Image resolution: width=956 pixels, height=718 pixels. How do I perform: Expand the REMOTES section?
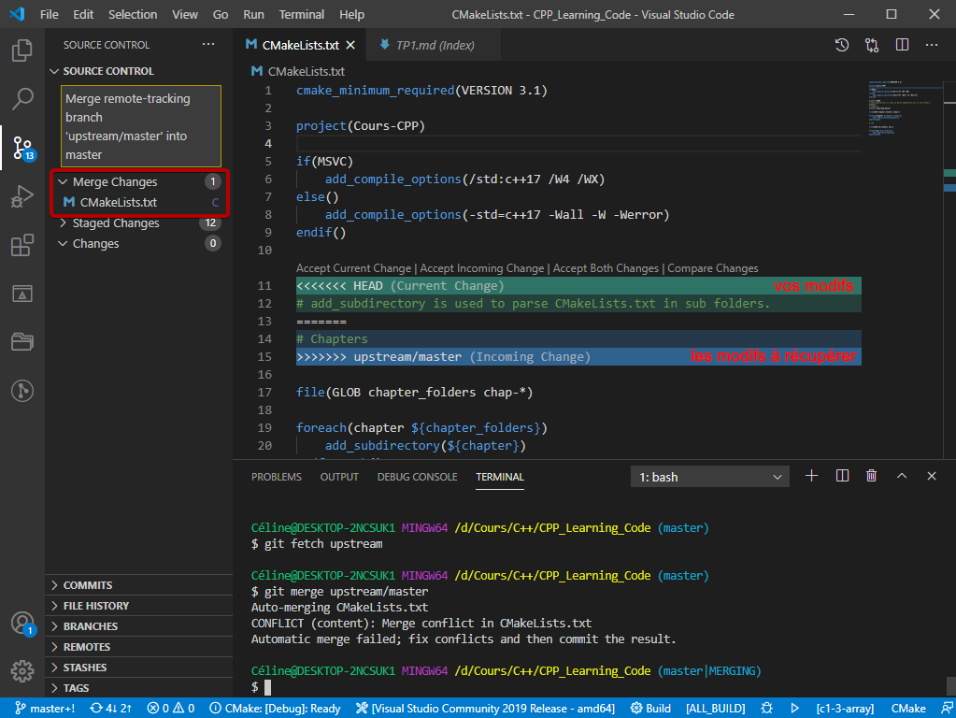[x=139, y=647]
